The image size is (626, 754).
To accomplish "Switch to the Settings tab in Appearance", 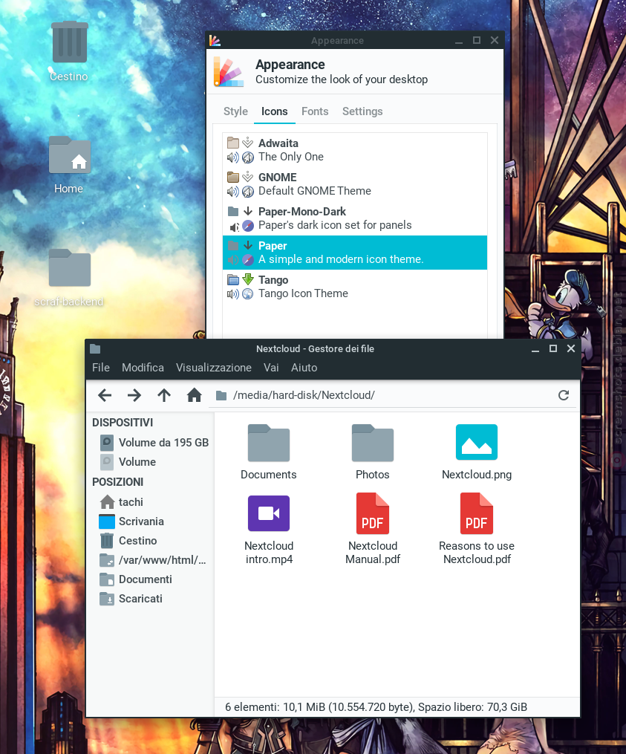I will point(362,111).
